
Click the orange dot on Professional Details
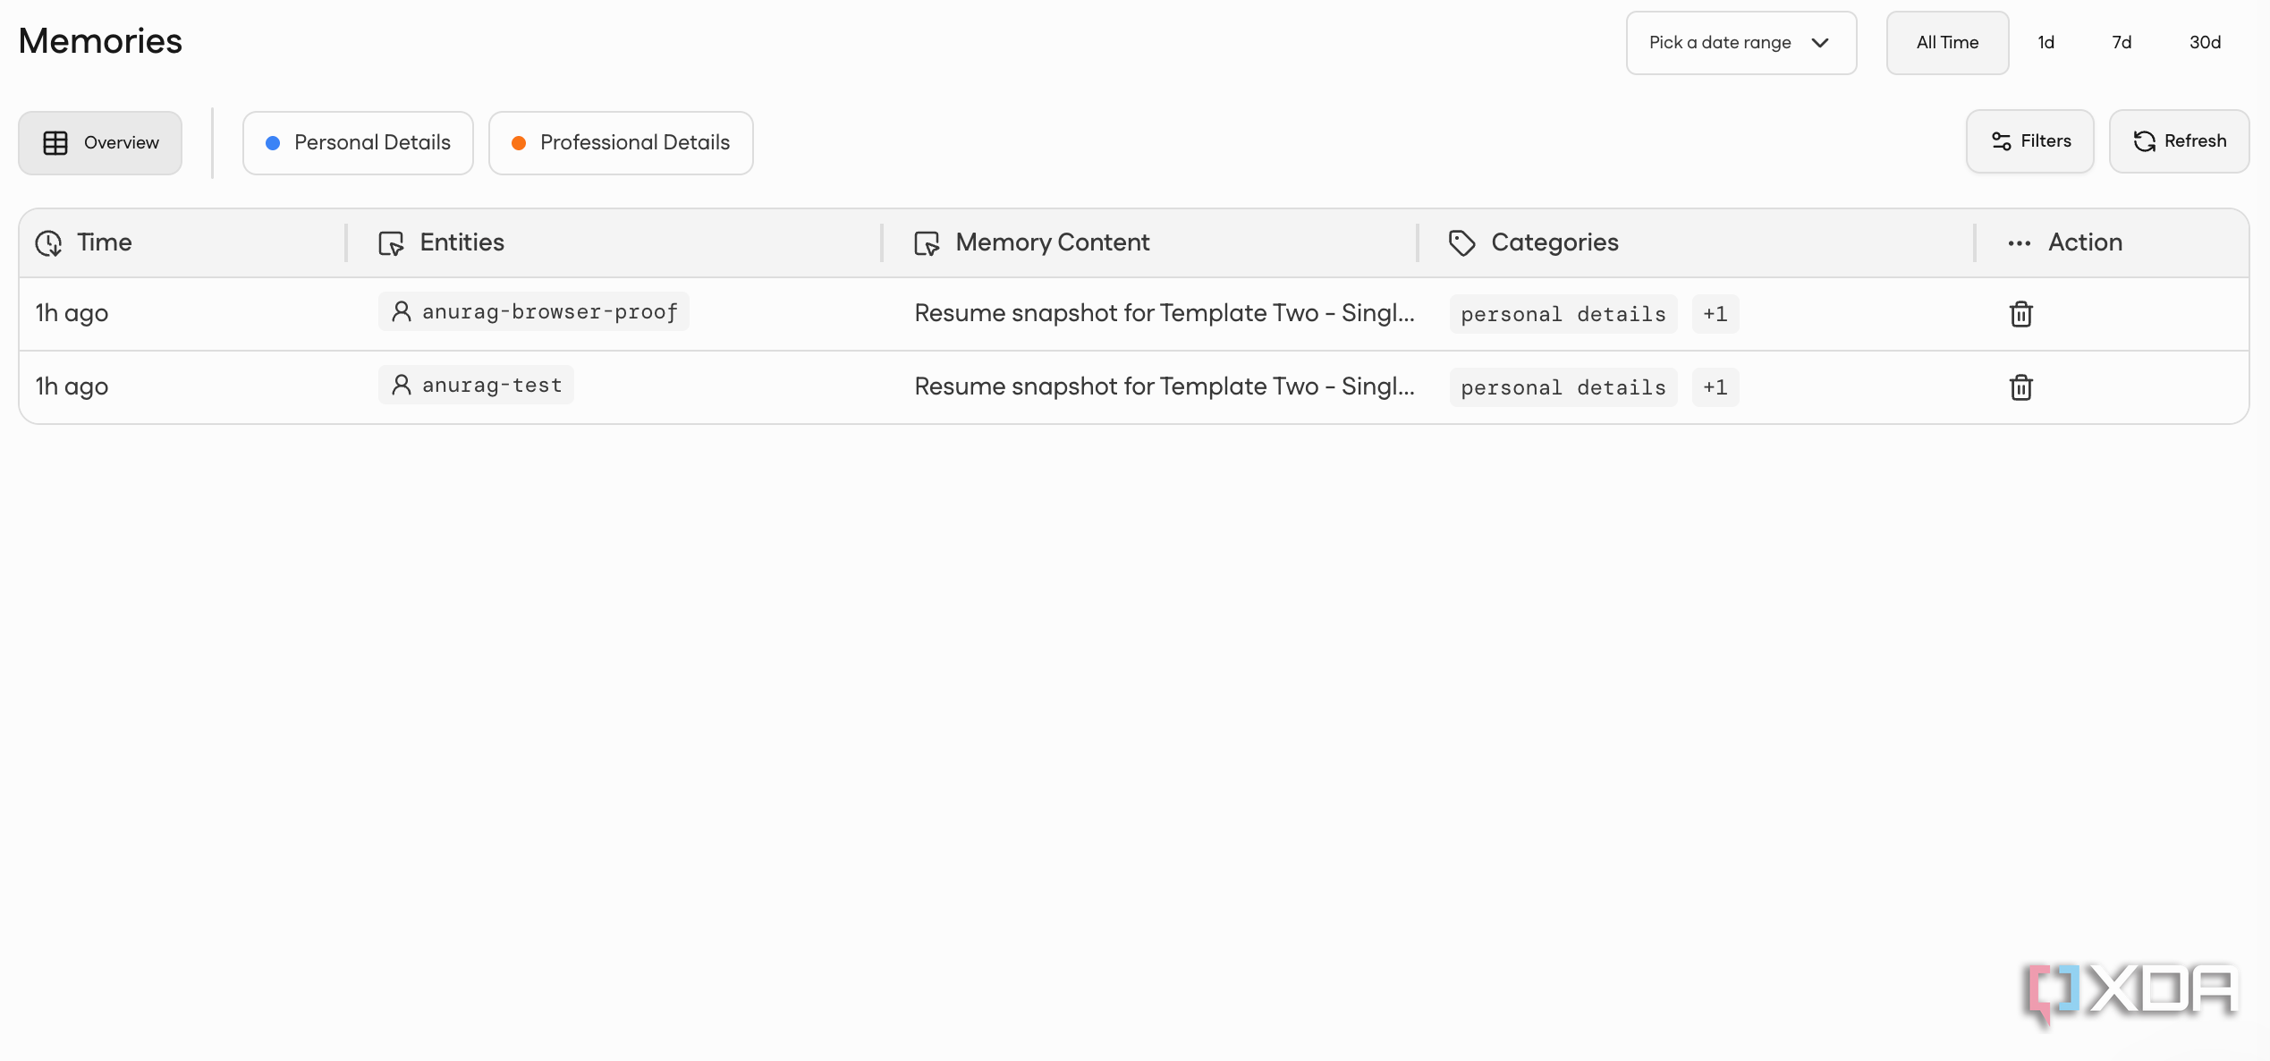(518, 143)
